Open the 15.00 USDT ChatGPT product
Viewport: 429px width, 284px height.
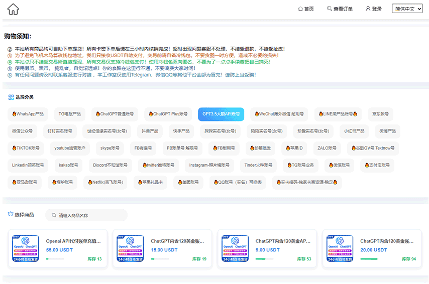point(163,249)
